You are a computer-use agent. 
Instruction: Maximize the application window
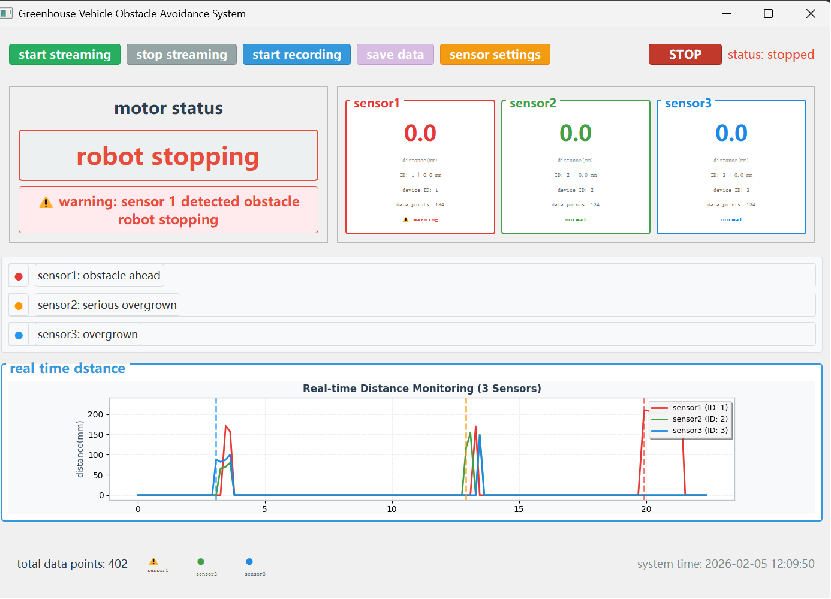pos(768,13)
